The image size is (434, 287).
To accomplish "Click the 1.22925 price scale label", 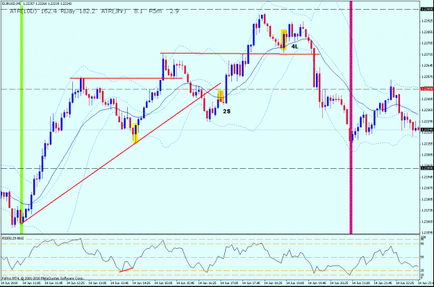I will pyautogui.click(x=426, y=21).
